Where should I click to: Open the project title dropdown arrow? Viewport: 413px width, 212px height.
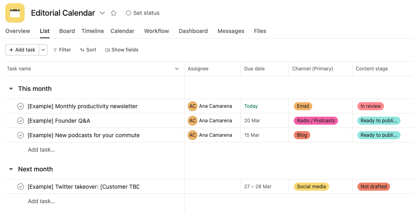(x=102, y=13)
